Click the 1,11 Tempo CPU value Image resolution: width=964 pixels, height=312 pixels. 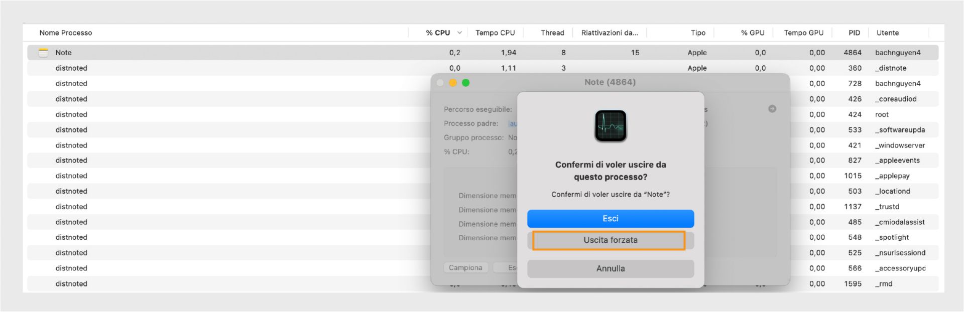(x=509, y=68)
